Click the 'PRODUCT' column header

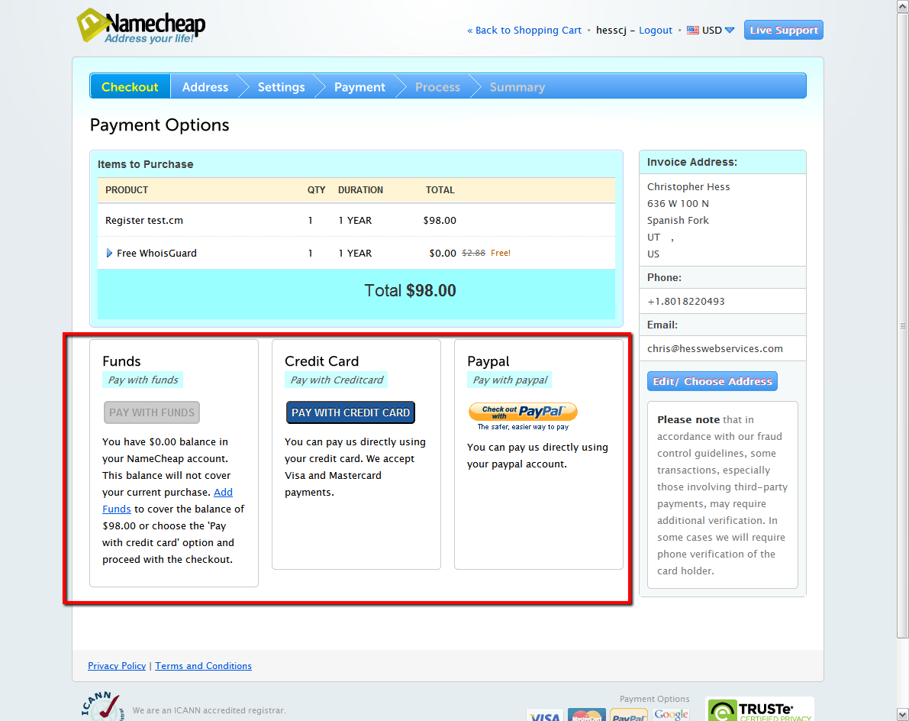pyautogui.click(x=127, y=190)
